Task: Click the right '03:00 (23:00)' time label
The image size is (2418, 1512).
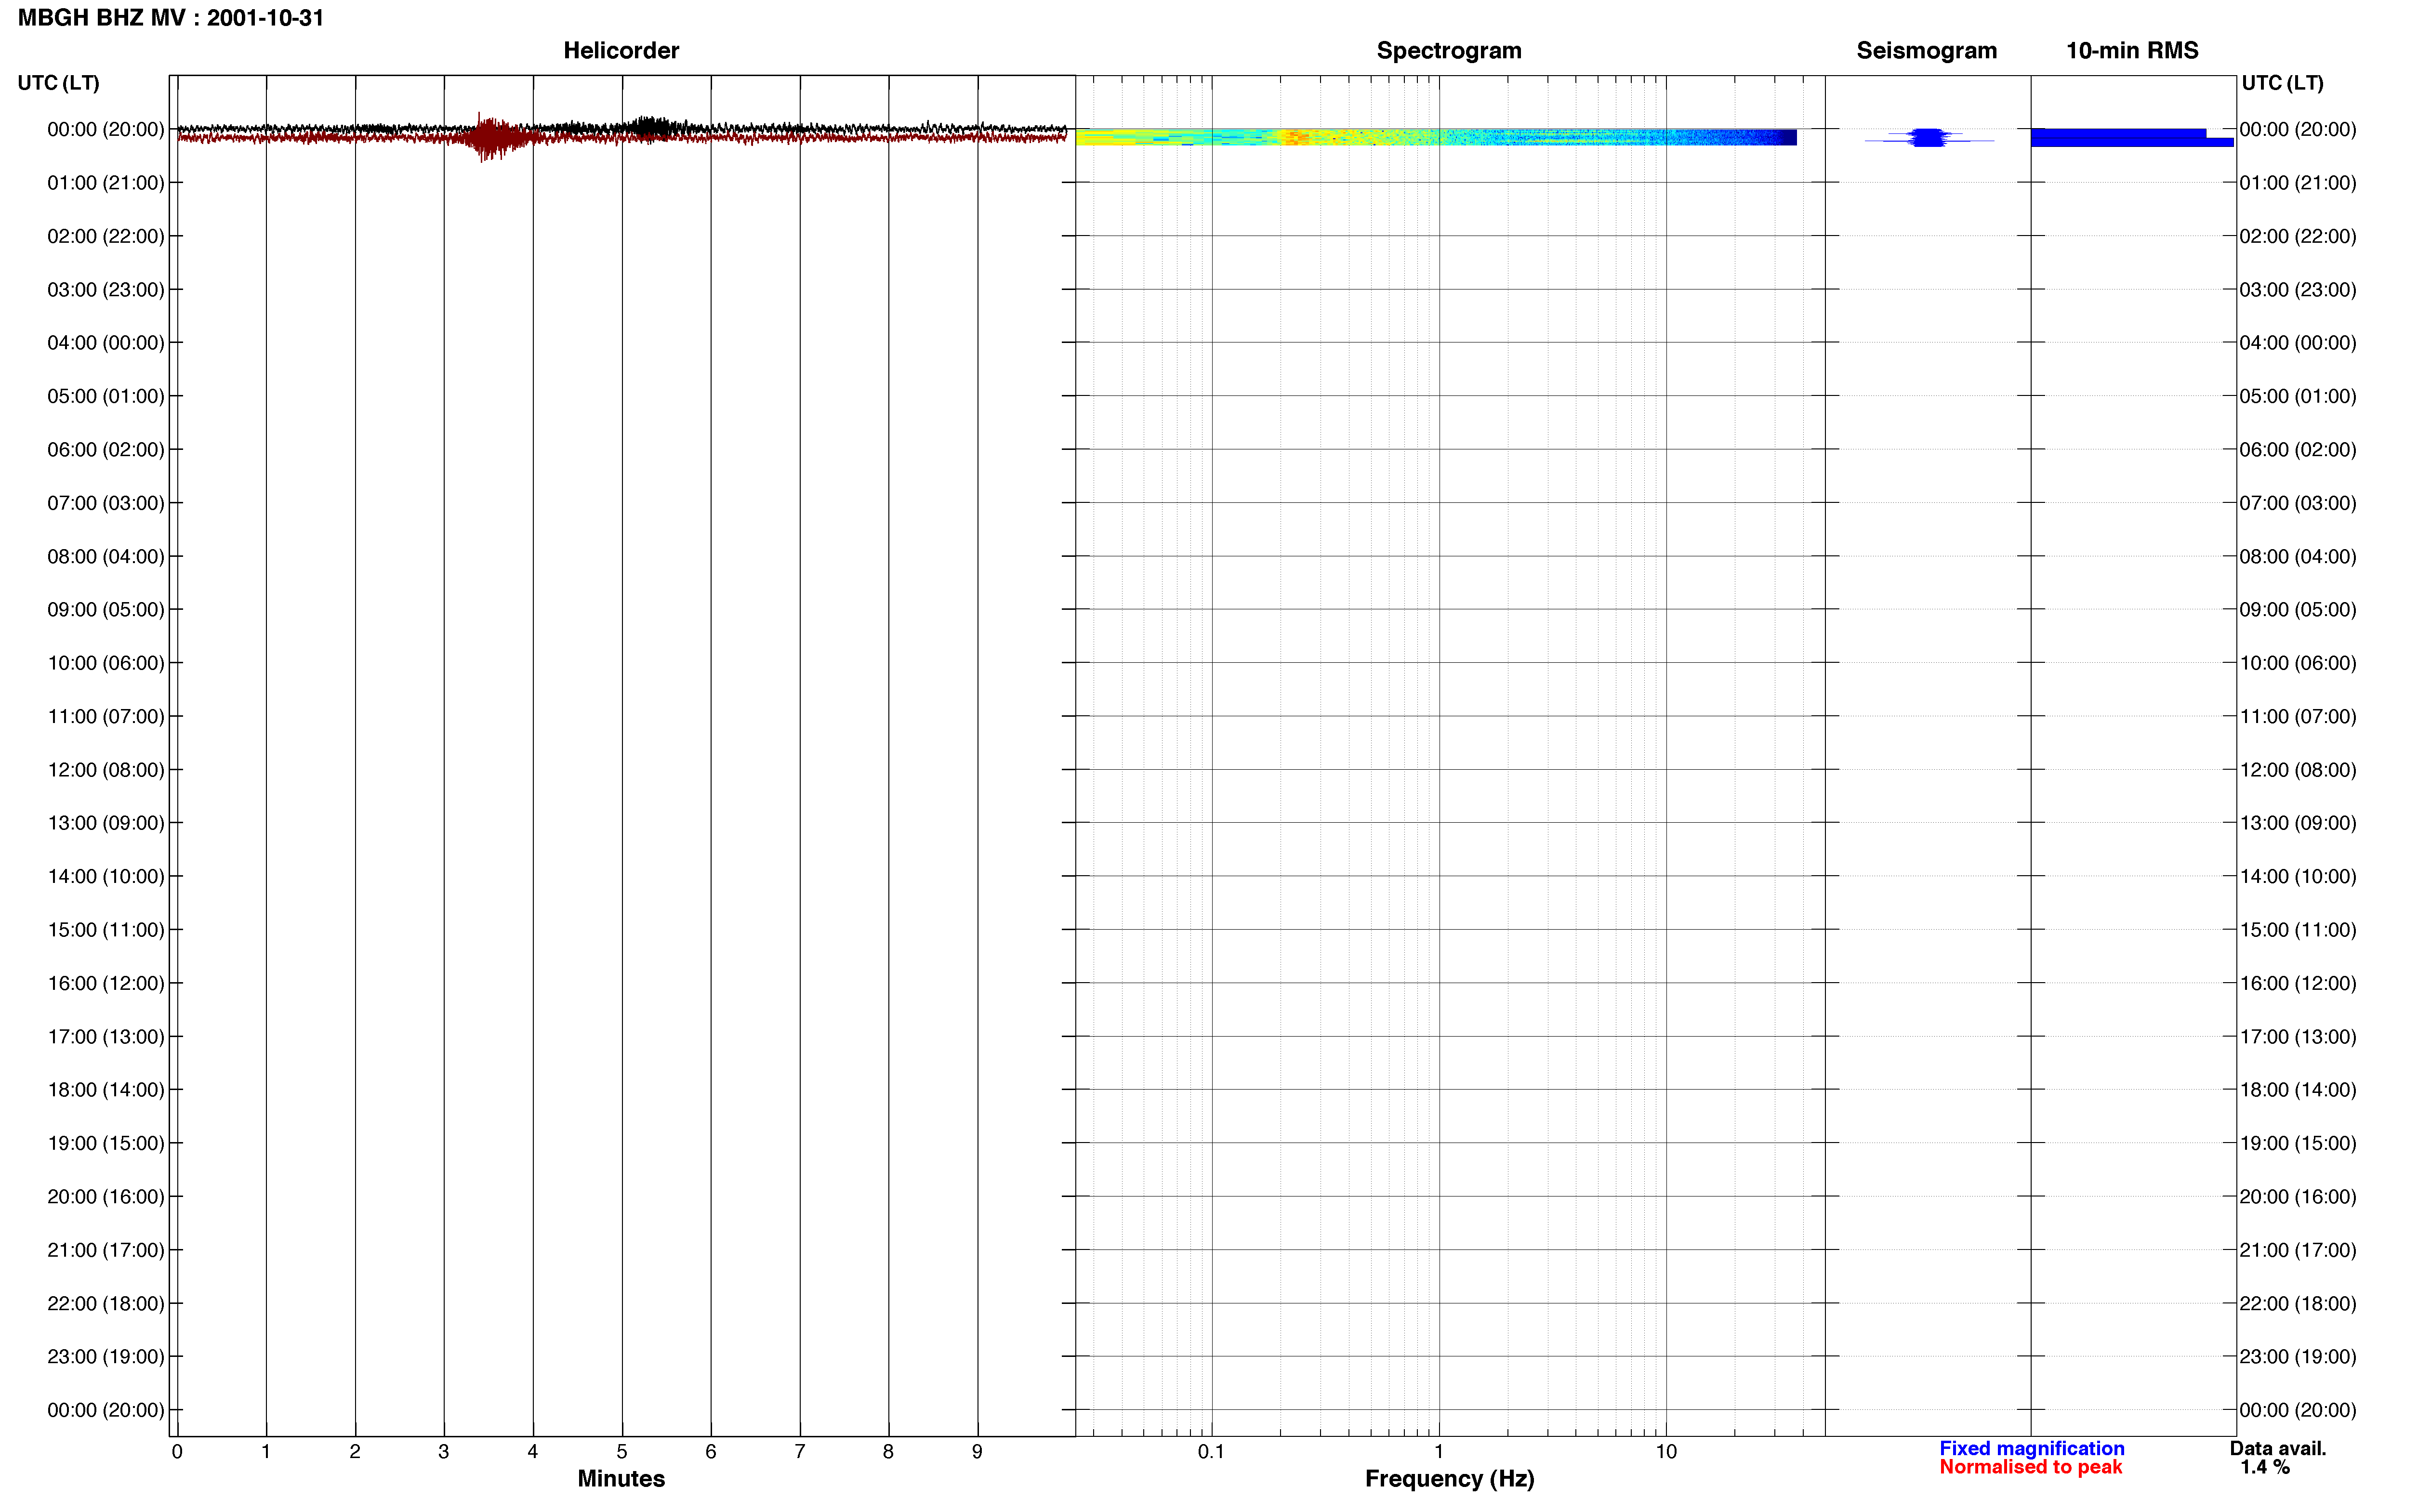Action: tap(2298, 290)
